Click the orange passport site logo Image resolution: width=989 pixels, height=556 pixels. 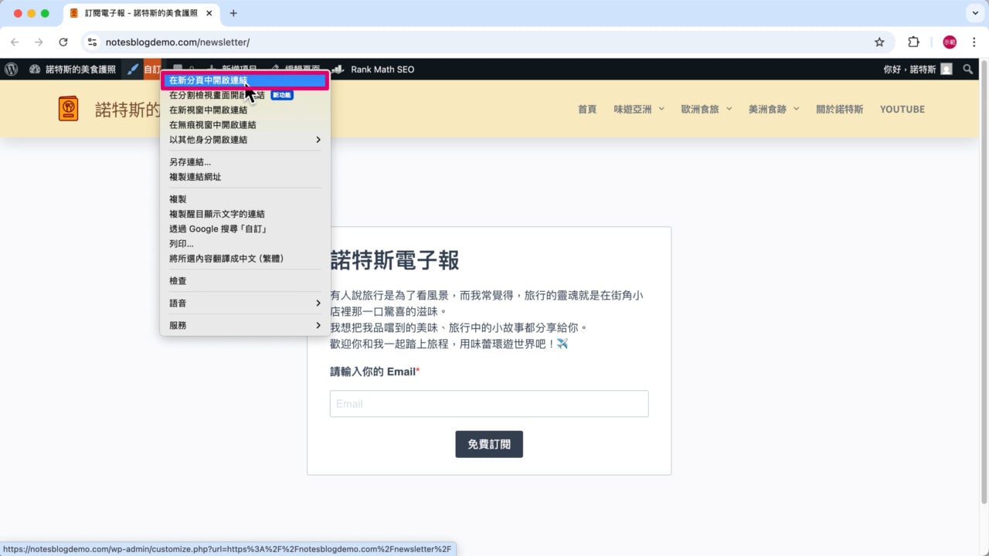(x=68, y=108)
